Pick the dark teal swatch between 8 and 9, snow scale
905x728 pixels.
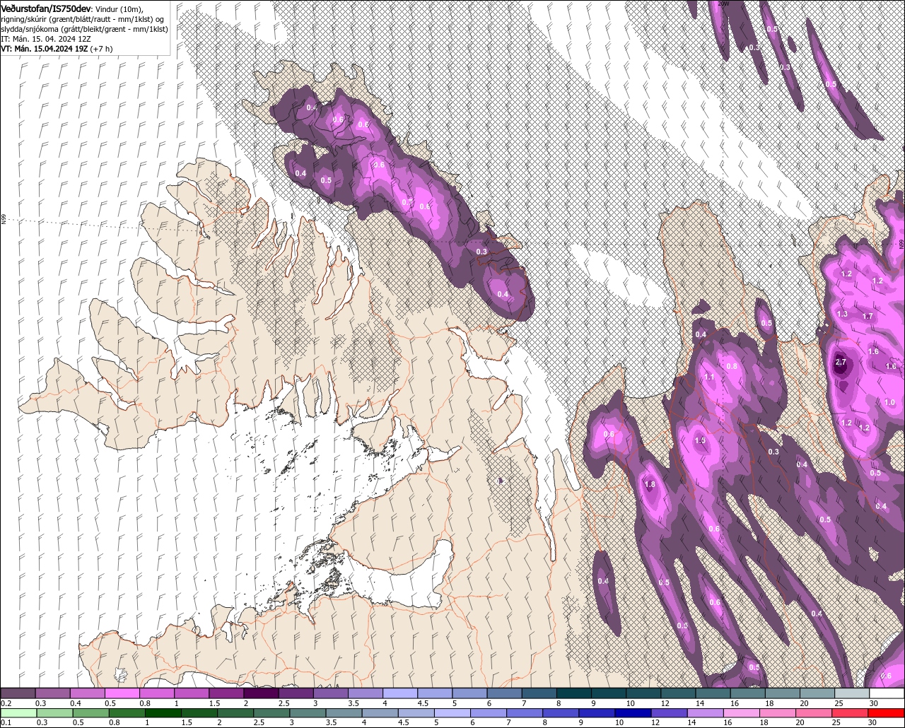(574, 693)
